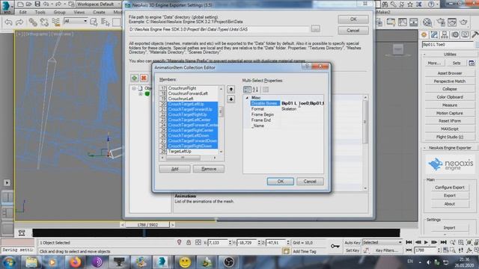Switch properties to categorized view icon
The width and height of the screenshot is (479, 269).
click(247, 90)
